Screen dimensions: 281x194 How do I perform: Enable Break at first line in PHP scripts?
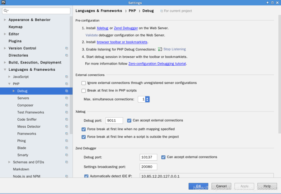(x=84, y=91)
